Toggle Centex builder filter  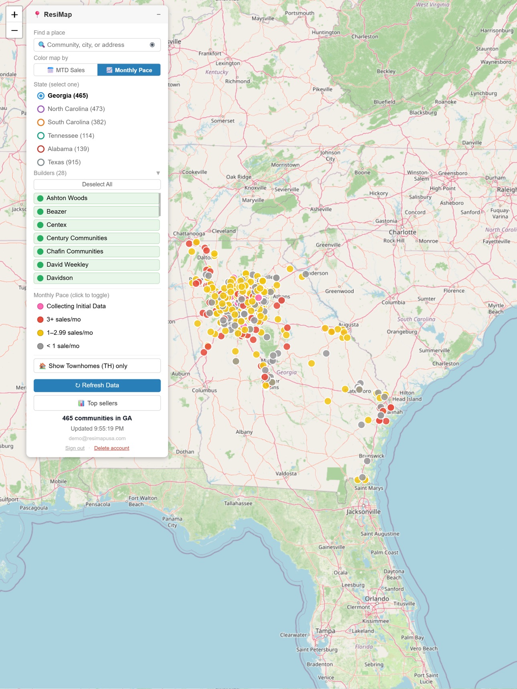[x=97, y=225]
